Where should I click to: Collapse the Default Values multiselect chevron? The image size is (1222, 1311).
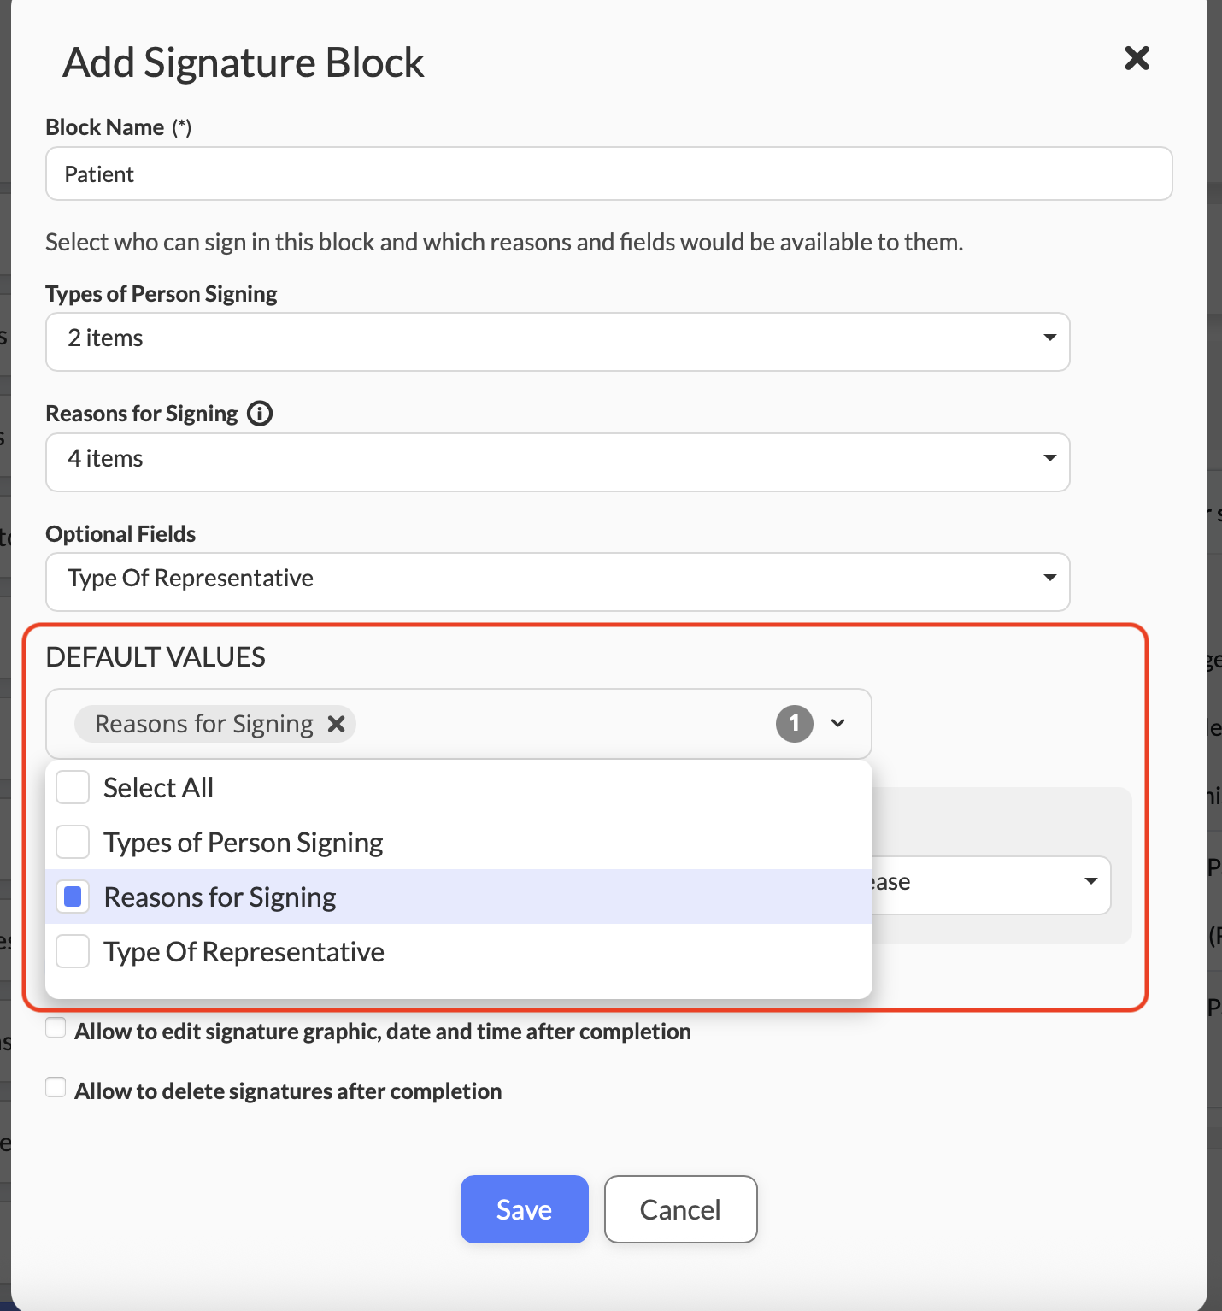[838, 724]
